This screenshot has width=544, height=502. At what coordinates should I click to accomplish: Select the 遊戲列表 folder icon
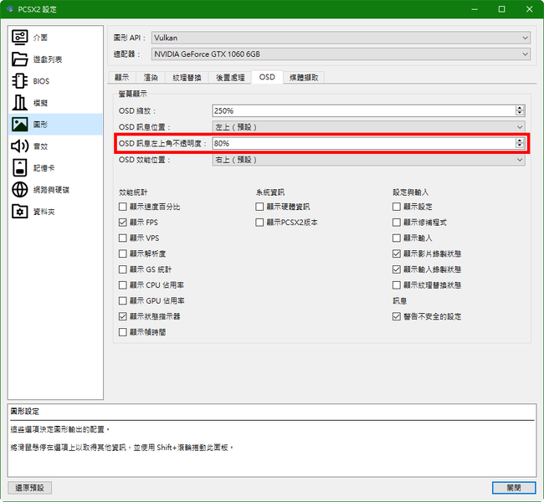point(19,59)
